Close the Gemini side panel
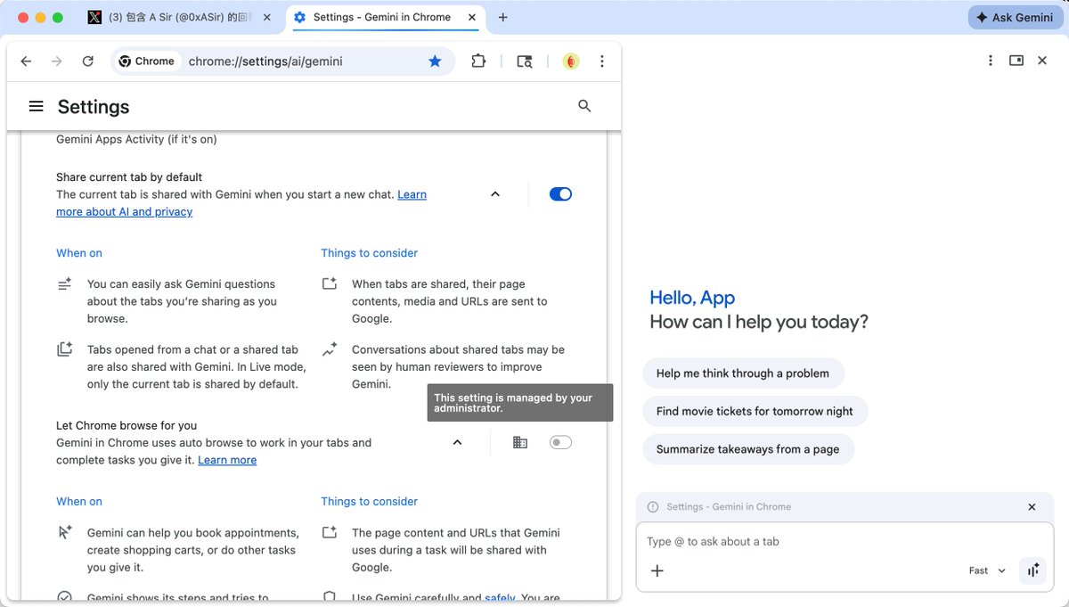The image size is (1069, 607). click(1042, 61)
